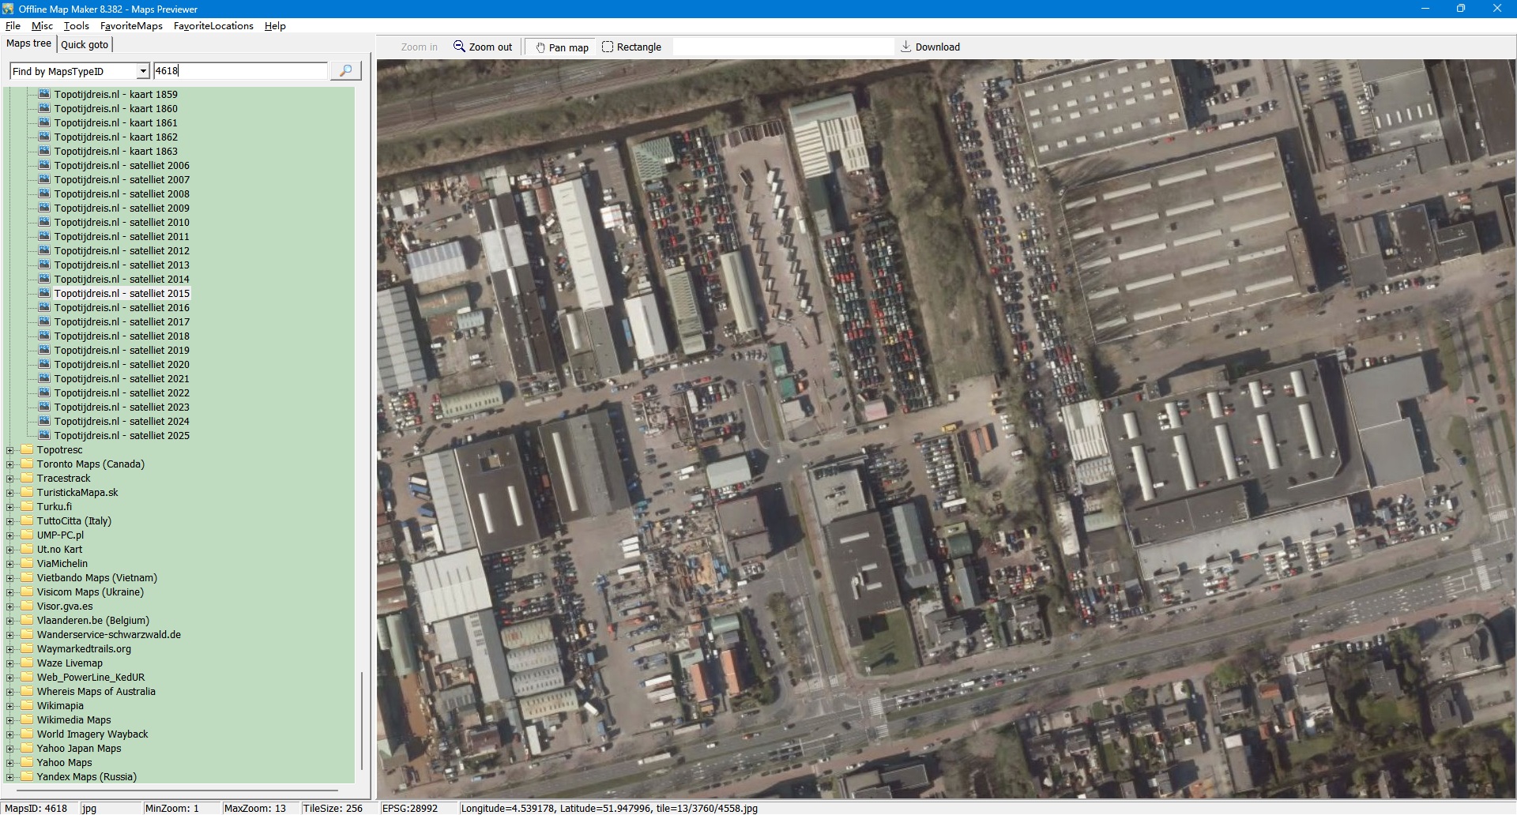The width and height of the screenshot is (1517, 815).
Task: Click the magnifier search button
Action: (345, 71)
